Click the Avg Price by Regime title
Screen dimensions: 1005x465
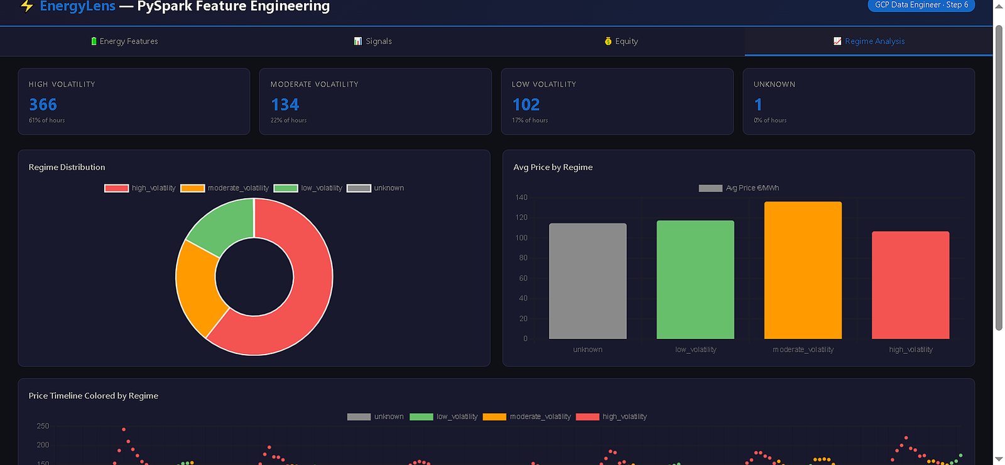[553, 168]
